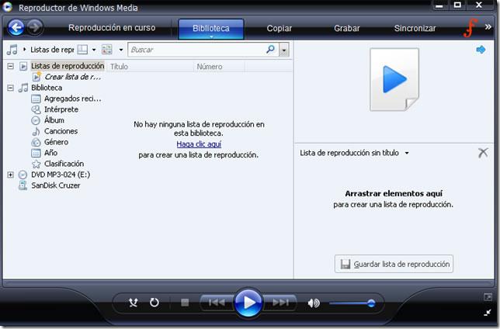Viewport: 500px width, 329px height.
Task: Mute the volume speaker icon
Action: (314, 303)
